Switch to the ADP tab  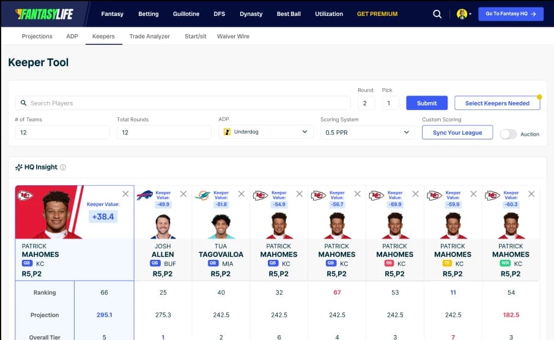pyautogui.click(x=72, y=36)
